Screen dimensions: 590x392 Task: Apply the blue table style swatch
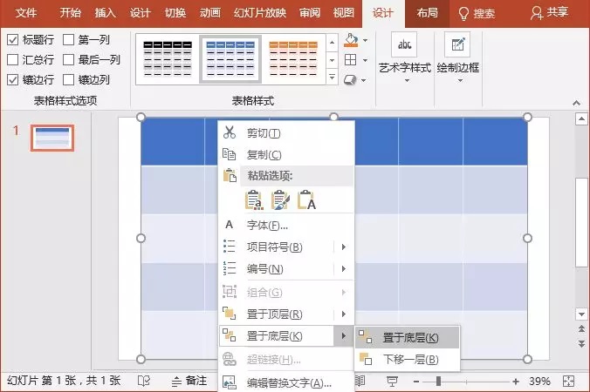tap(230, 58)
